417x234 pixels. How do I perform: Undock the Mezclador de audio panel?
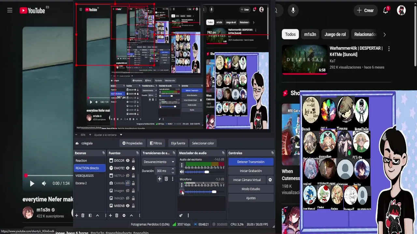(223, 153)
